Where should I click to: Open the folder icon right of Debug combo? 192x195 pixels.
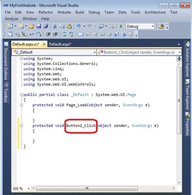(161, 26)
